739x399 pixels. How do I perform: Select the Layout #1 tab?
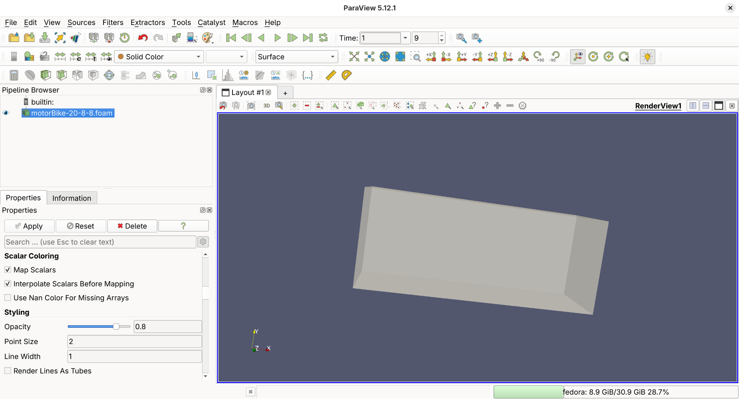(247, 92)
